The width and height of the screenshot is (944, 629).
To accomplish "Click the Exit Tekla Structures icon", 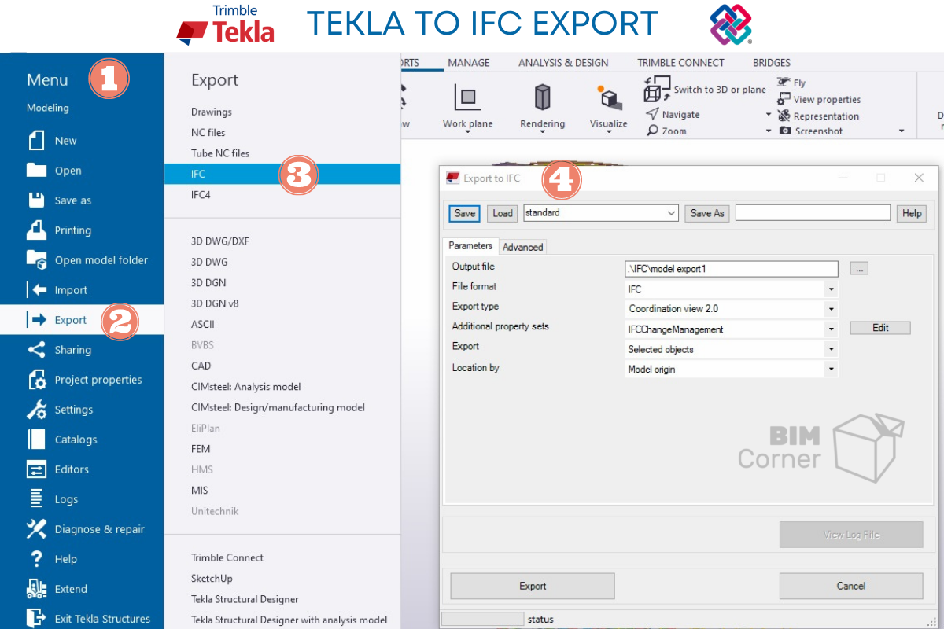I will click(36, 619).
